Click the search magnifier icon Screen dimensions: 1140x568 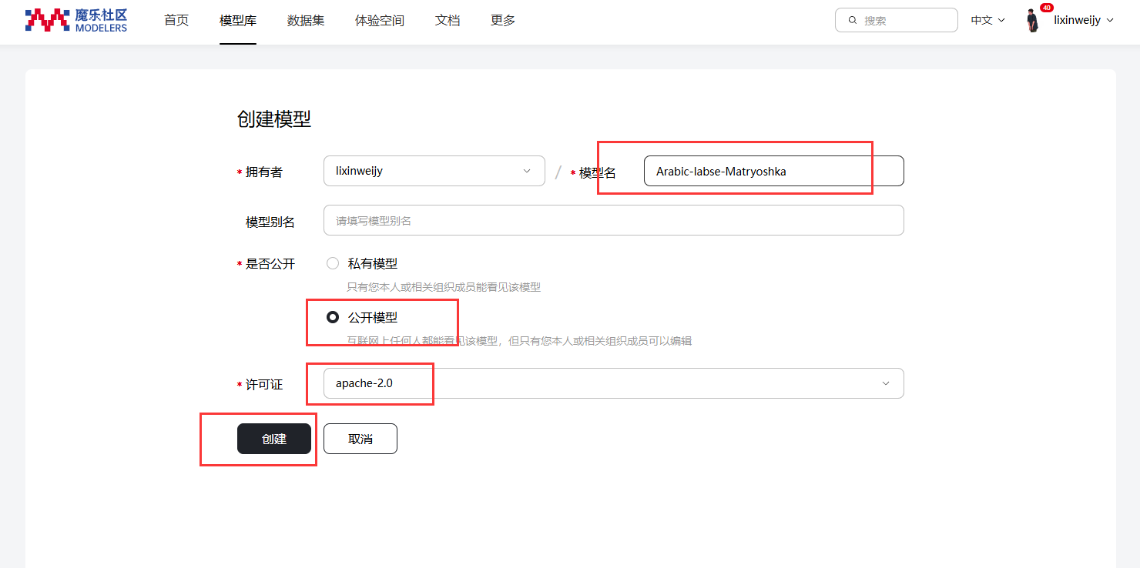click(x=853, y=21)
